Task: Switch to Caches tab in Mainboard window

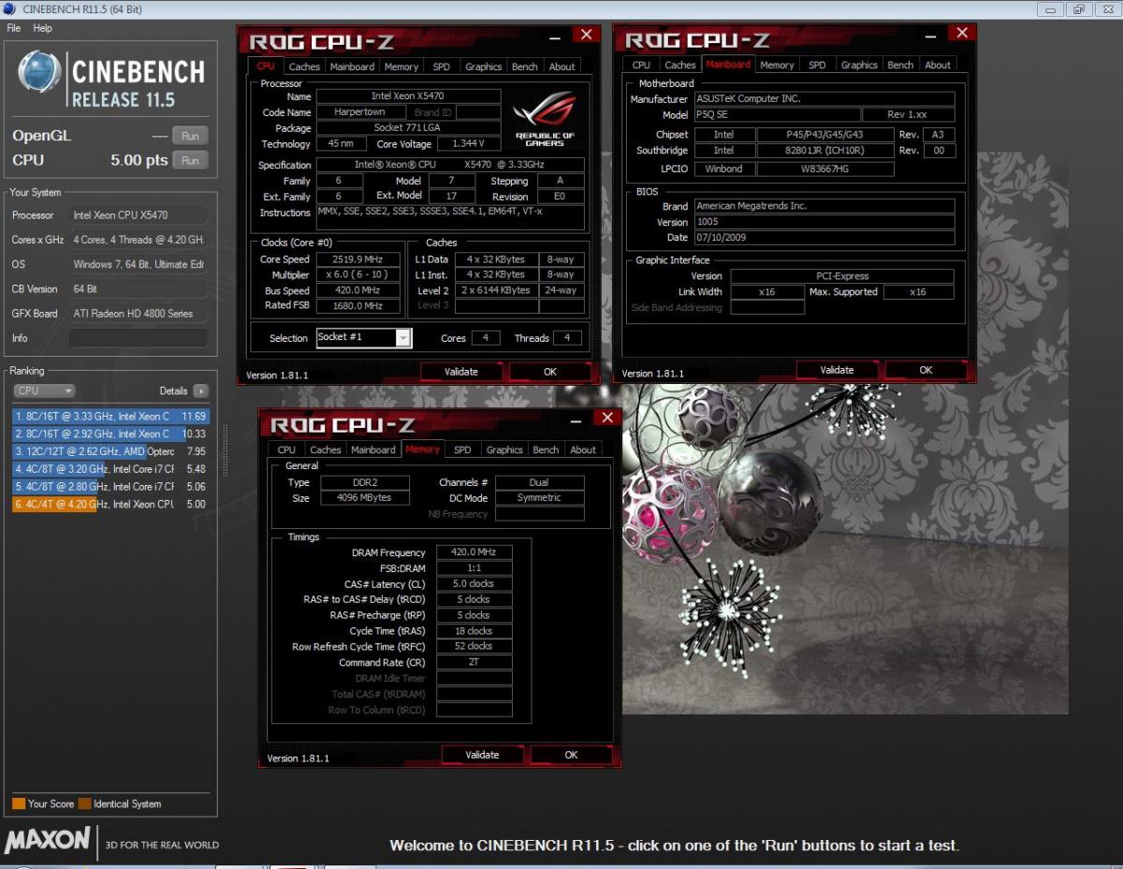Action: 680,65
